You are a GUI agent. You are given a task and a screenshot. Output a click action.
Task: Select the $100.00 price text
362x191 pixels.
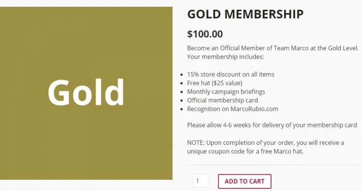pyautogui.click(x=205, y=34)
